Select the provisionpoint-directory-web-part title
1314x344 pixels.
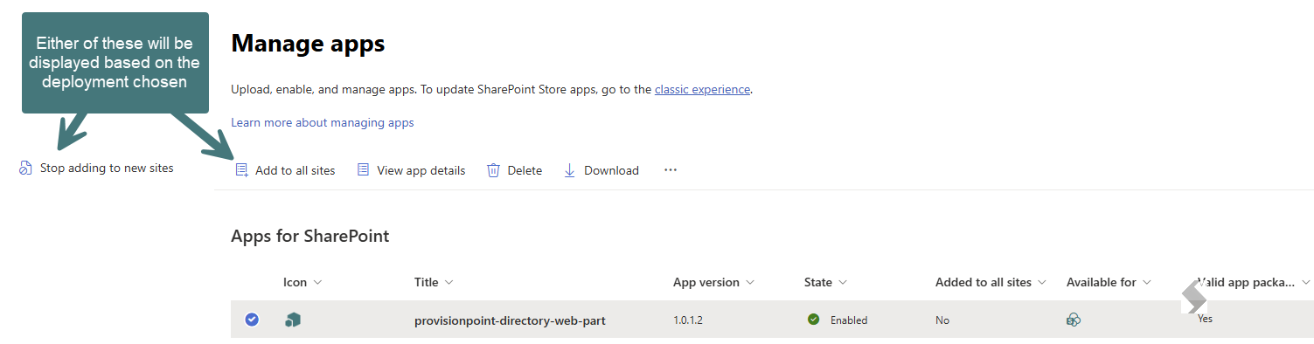pyautogui.click(x=510, y=320)
